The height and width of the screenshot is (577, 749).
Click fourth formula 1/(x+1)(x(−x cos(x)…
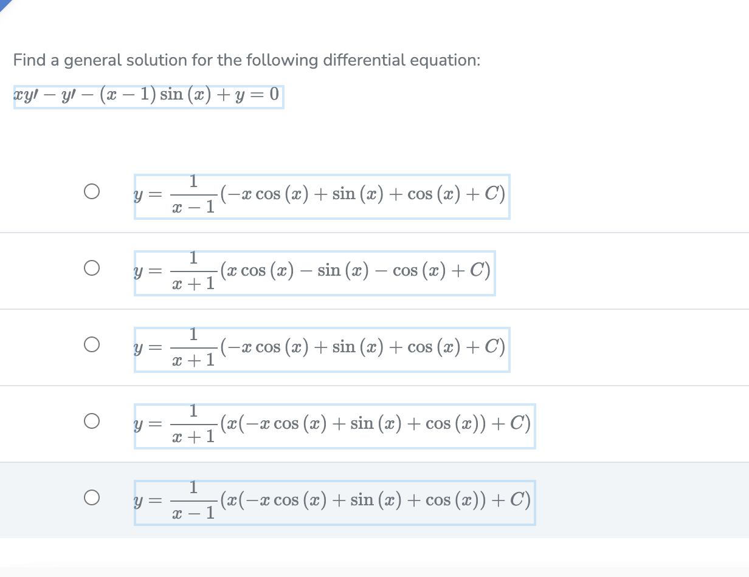tap(334, 426)
